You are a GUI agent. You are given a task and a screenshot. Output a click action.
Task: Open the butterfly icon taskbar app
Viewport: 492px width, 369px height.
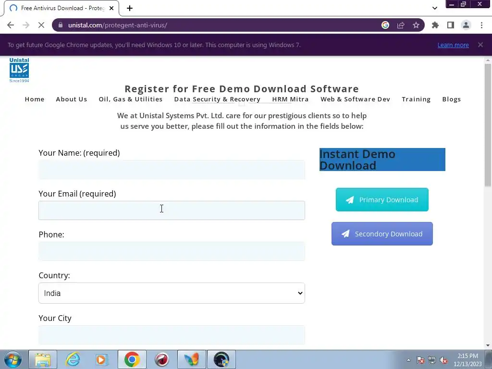pos(191,359)
